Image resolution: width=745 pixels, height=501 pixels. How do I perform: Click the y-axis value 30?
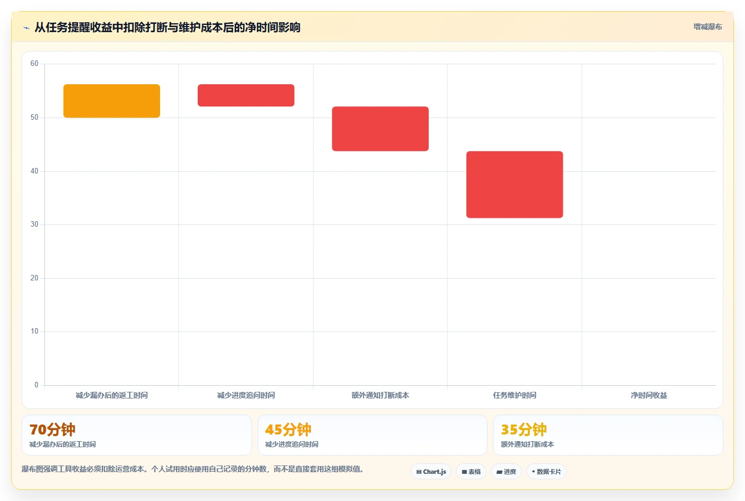[x=34, y=224]
